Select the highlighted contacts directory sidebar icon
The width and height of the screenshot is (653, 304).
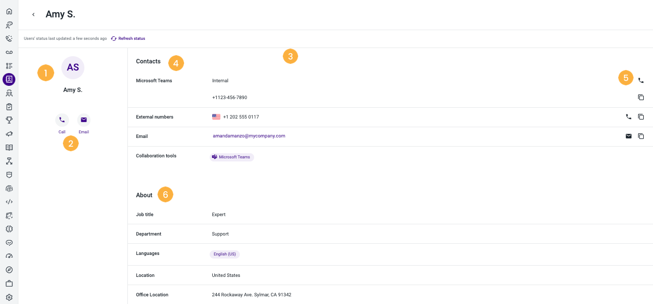pyautogui.click(x=9, y=79)
